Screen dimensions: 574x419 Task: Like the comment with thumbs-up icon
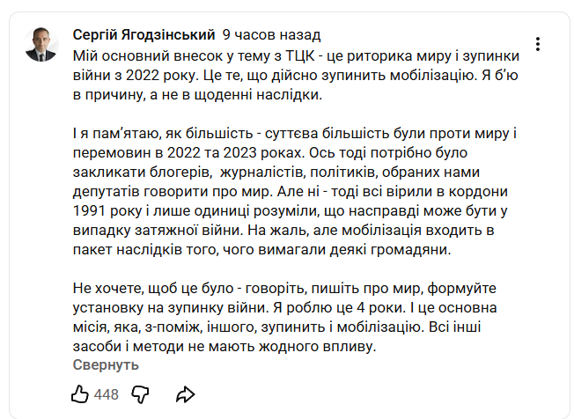pyautogui.click(x=80, y=393)
